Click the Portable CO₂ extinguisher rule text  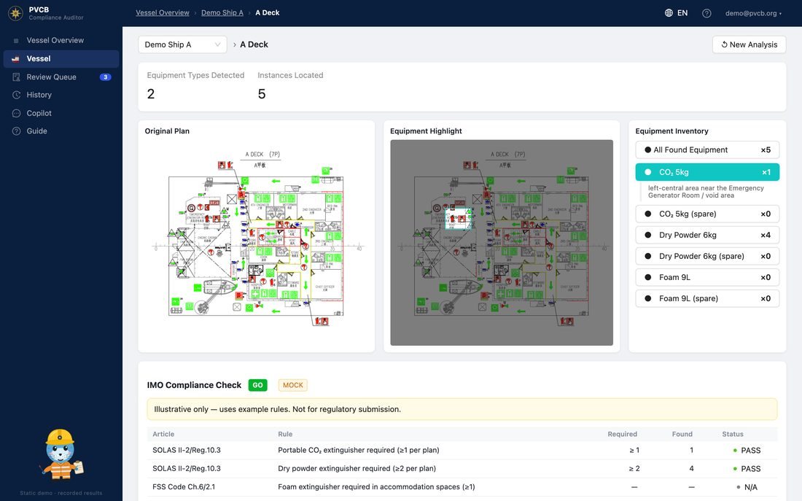[x=359, y=451]
